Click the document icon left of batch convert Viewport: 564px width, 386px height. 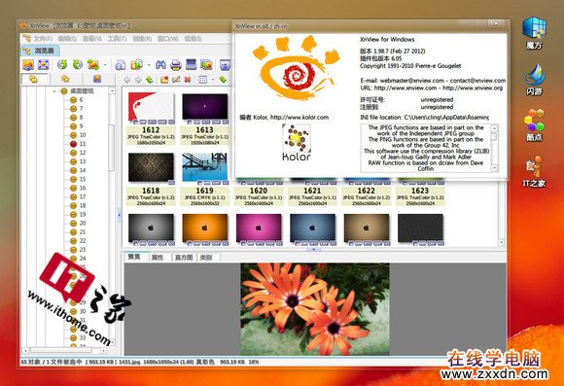tap(121, 65)
